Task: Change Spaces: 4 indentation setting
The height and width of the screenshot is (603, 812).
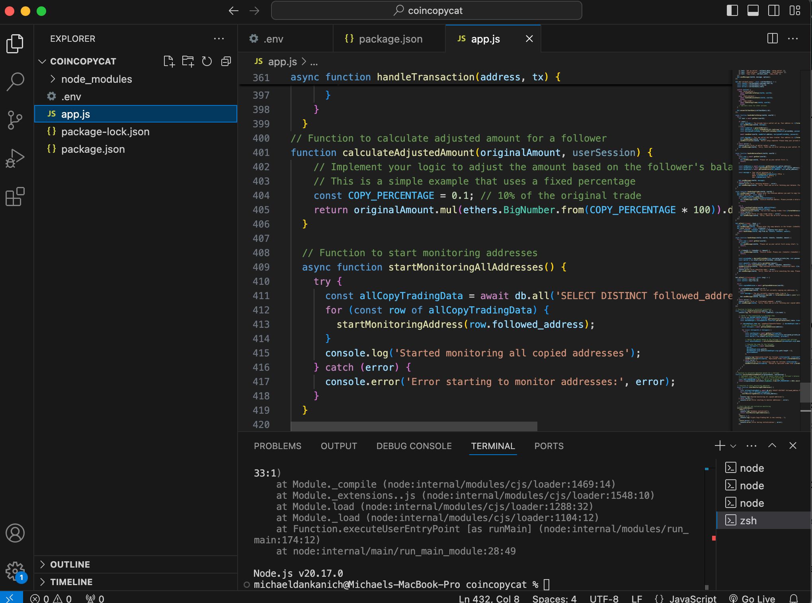Action: click(x=554, y=598)
